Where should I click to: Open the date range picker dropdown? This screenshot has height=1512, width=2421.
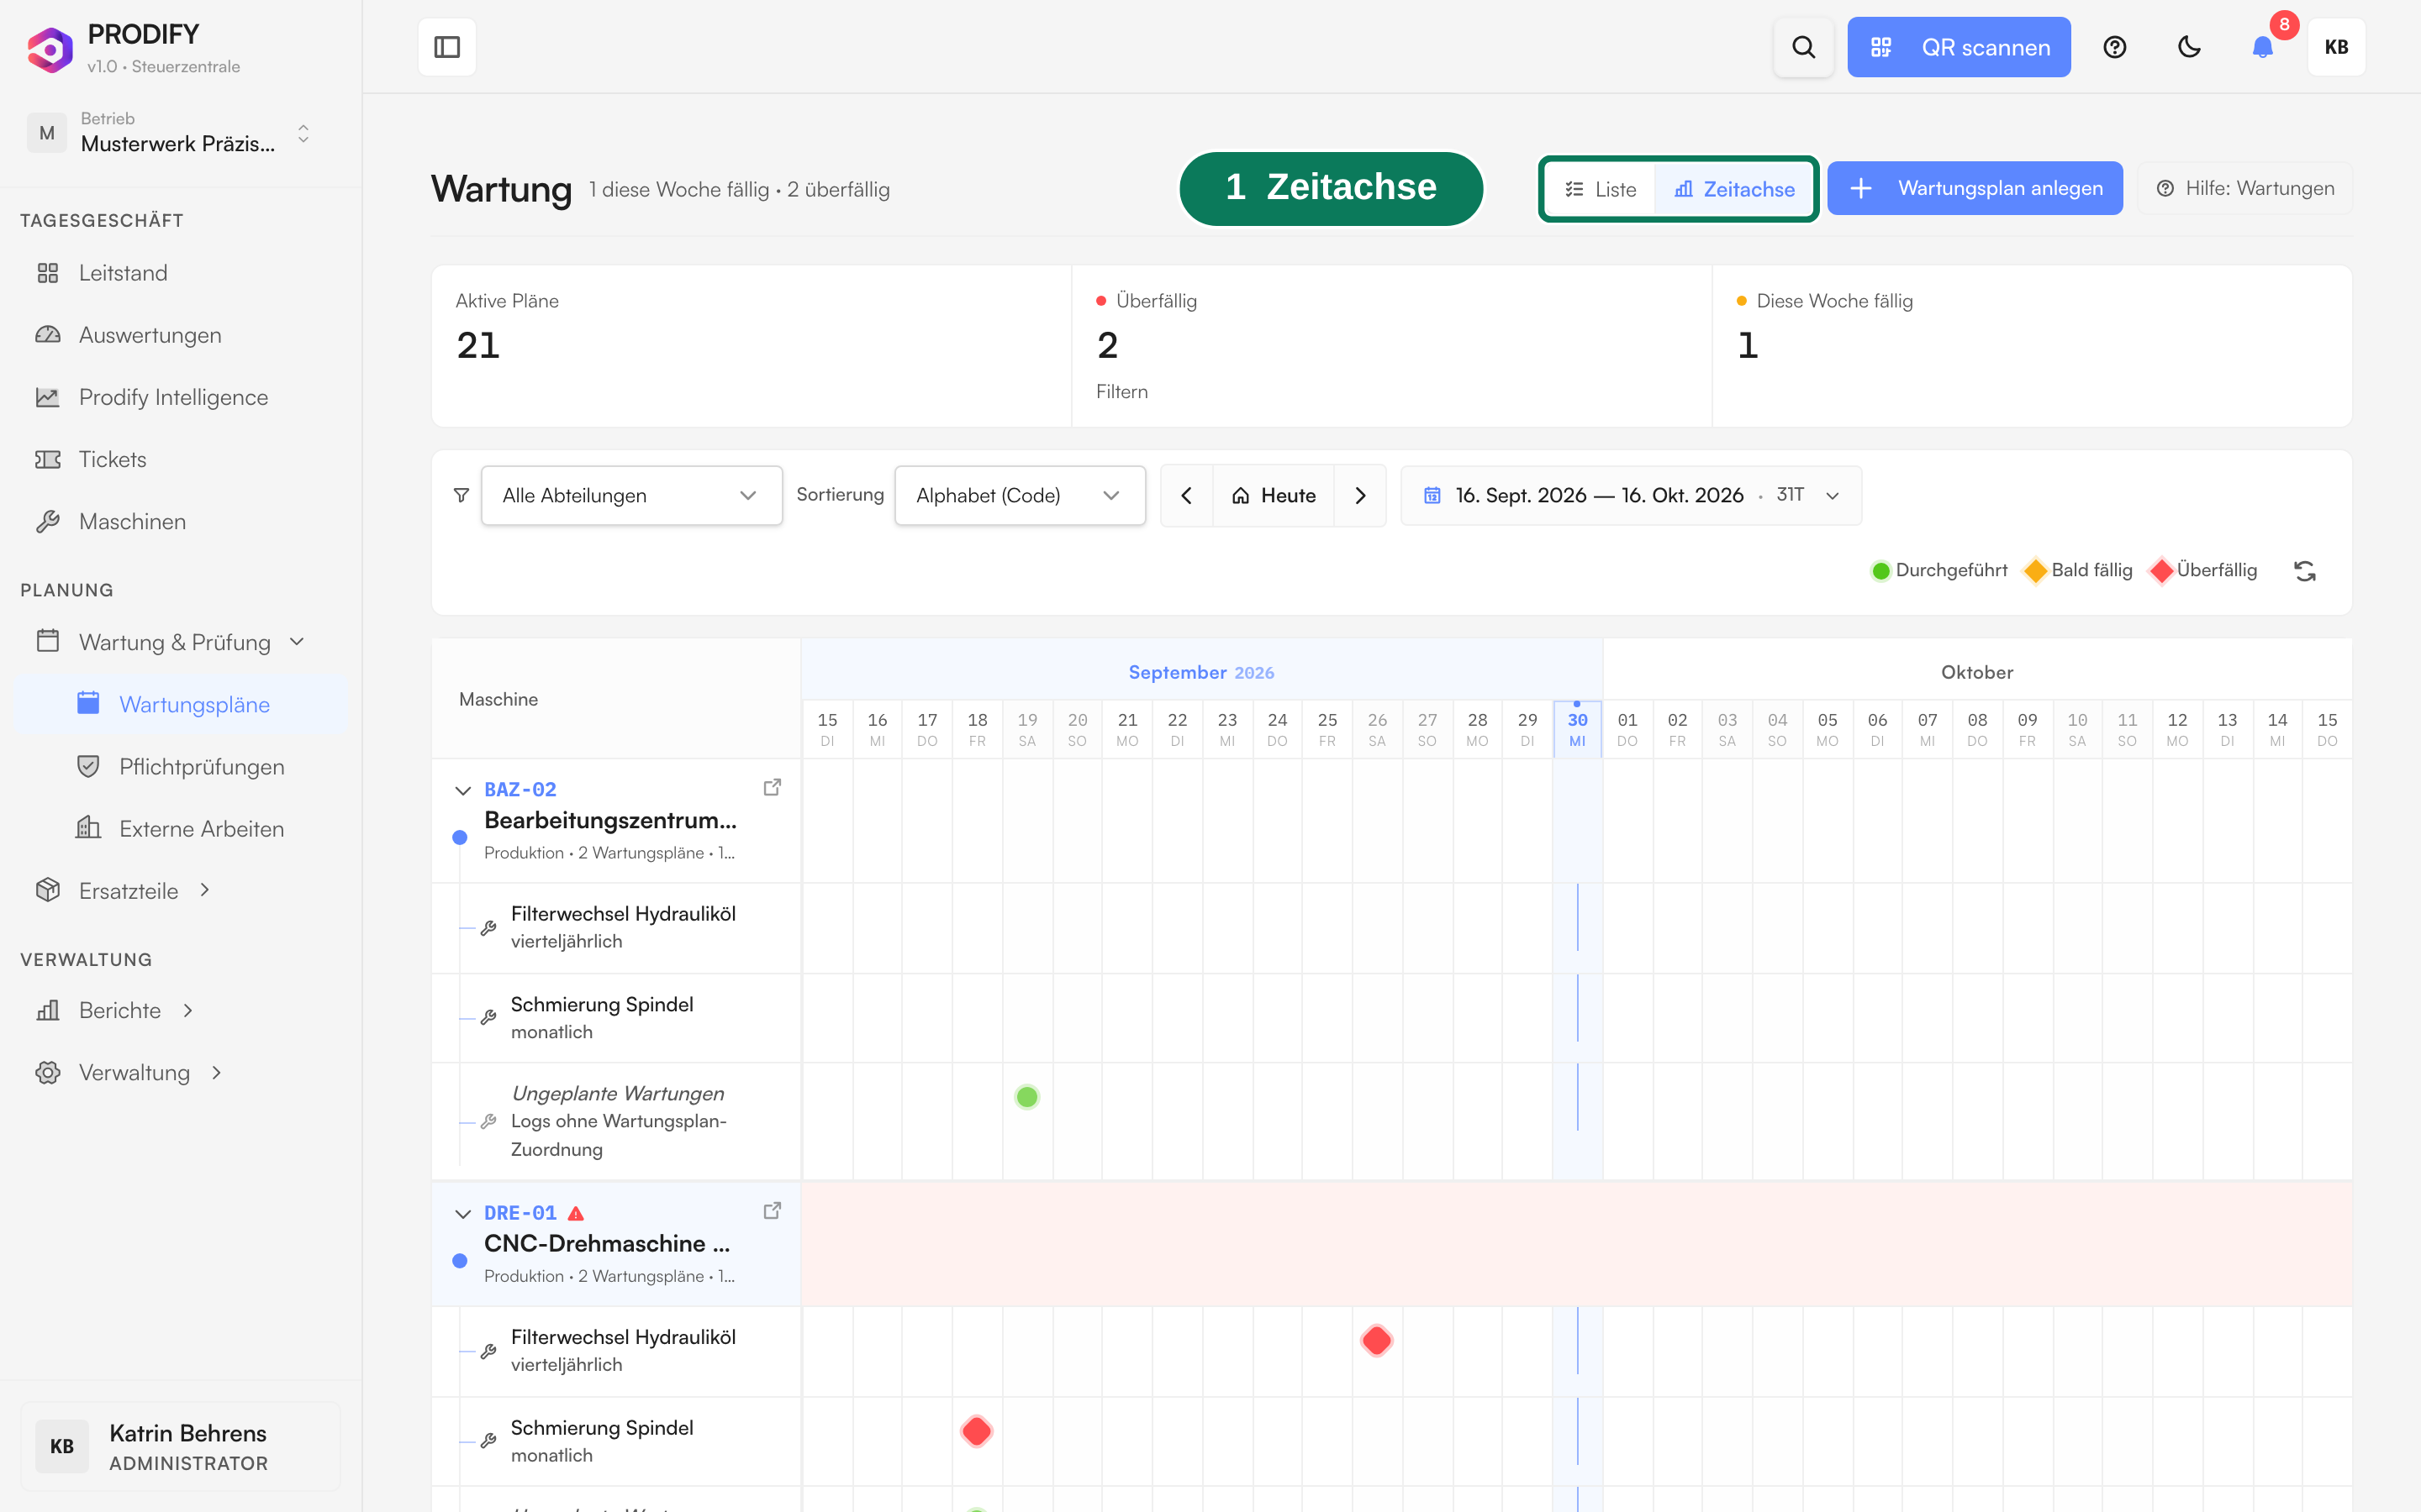coord(1631,495)
